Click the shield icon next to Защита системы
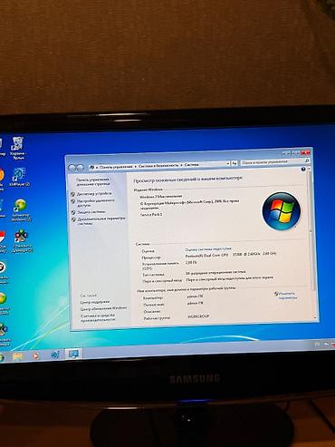The height and width of the screenshot is (447, 335). coord(73,213)
